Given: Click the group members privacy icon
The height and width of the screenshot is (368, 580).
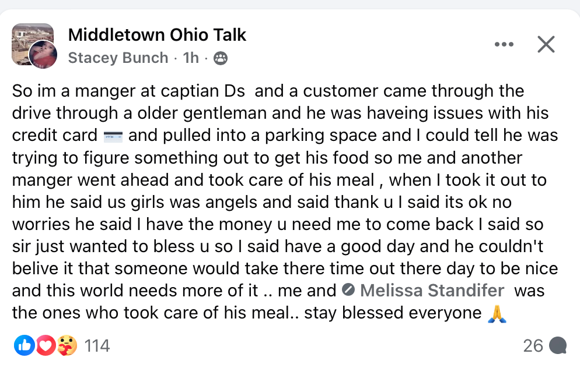Looking at the screenshot, I should point(221,58).
